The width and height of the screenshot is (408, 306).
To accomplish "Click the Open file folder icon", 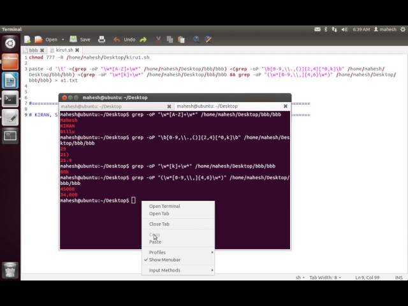I will pos(38,40).
